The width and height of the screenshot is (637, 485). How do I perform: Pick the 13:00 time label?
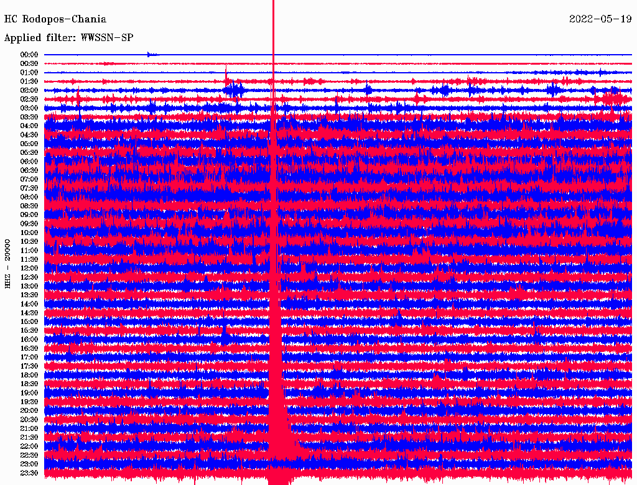point(29,286)
